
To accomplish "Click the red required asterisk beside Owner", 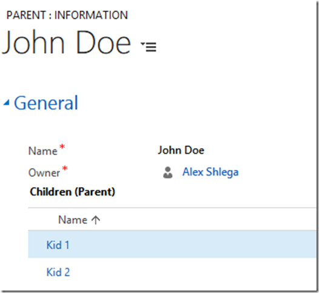I will [65, 169].
